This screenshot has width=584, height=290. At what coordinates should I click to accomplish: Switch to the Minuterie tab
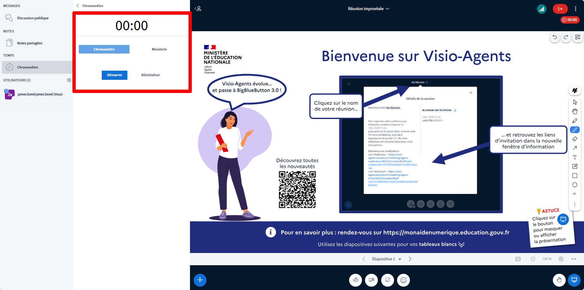[159, 49]
